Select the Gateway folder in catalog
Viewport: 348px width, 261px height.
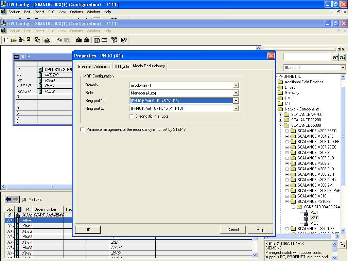292,93
